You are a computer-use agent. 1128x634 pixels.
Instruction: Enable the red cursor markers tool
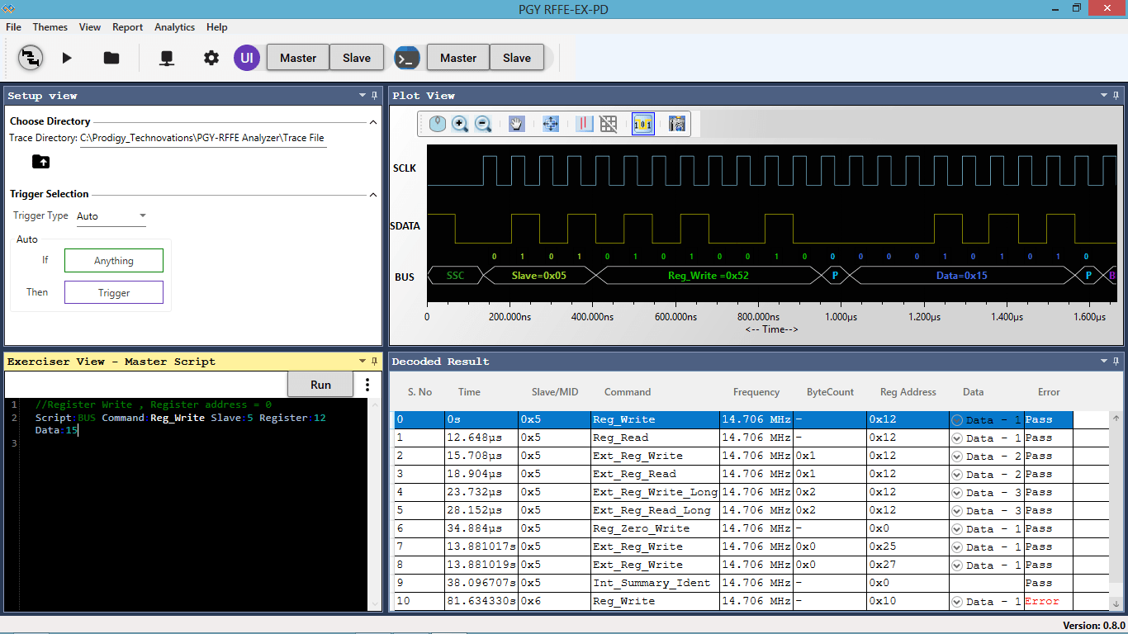point(585,124)
